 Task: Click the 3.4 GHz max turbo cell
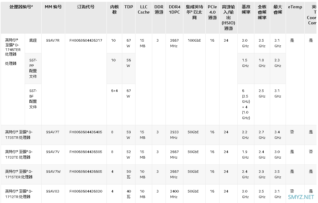pyautogui.click(x=278, y=135)
